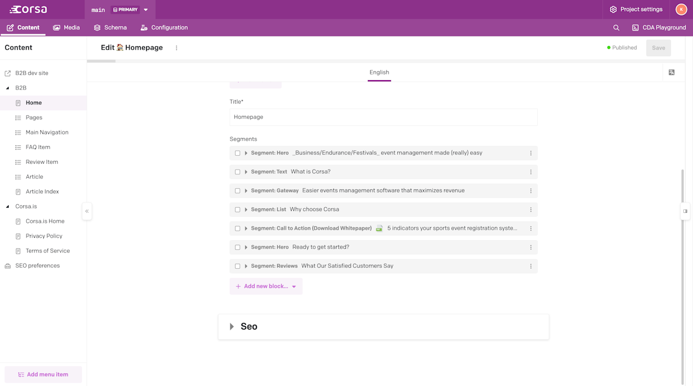
Task: Click the Published status indicator
Action: [x=622, y=48]
